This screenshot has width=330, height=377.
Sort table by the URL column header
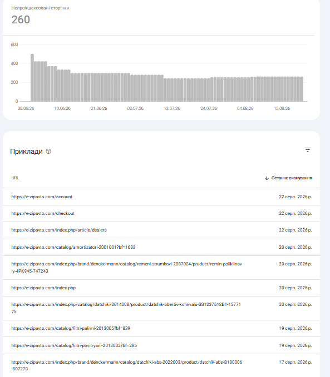coord(15,178)
